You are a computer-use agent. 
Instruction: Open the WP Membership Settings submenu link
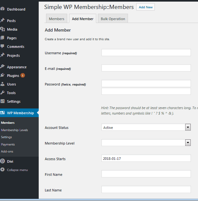6,137
